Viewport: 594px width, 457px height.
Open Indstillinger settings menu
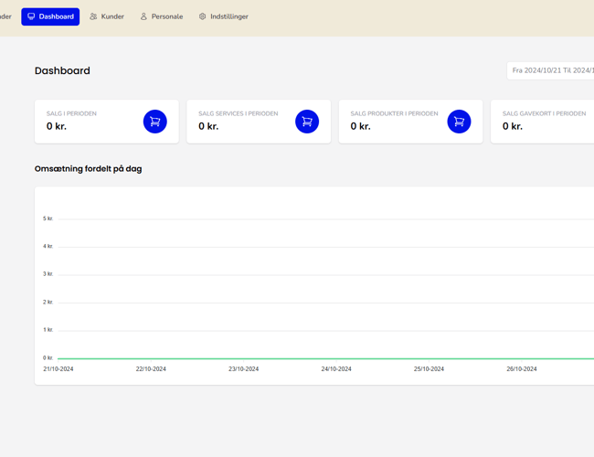(224, 16)
